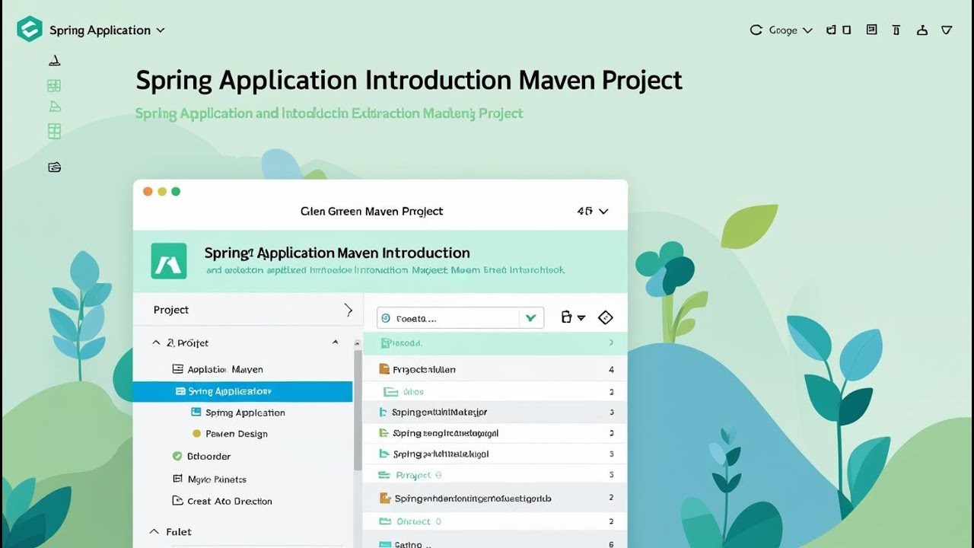
Task: Select the 'Sping' row directly above the 'Prrajoct 0' row
Action: (x=495, y=454)
